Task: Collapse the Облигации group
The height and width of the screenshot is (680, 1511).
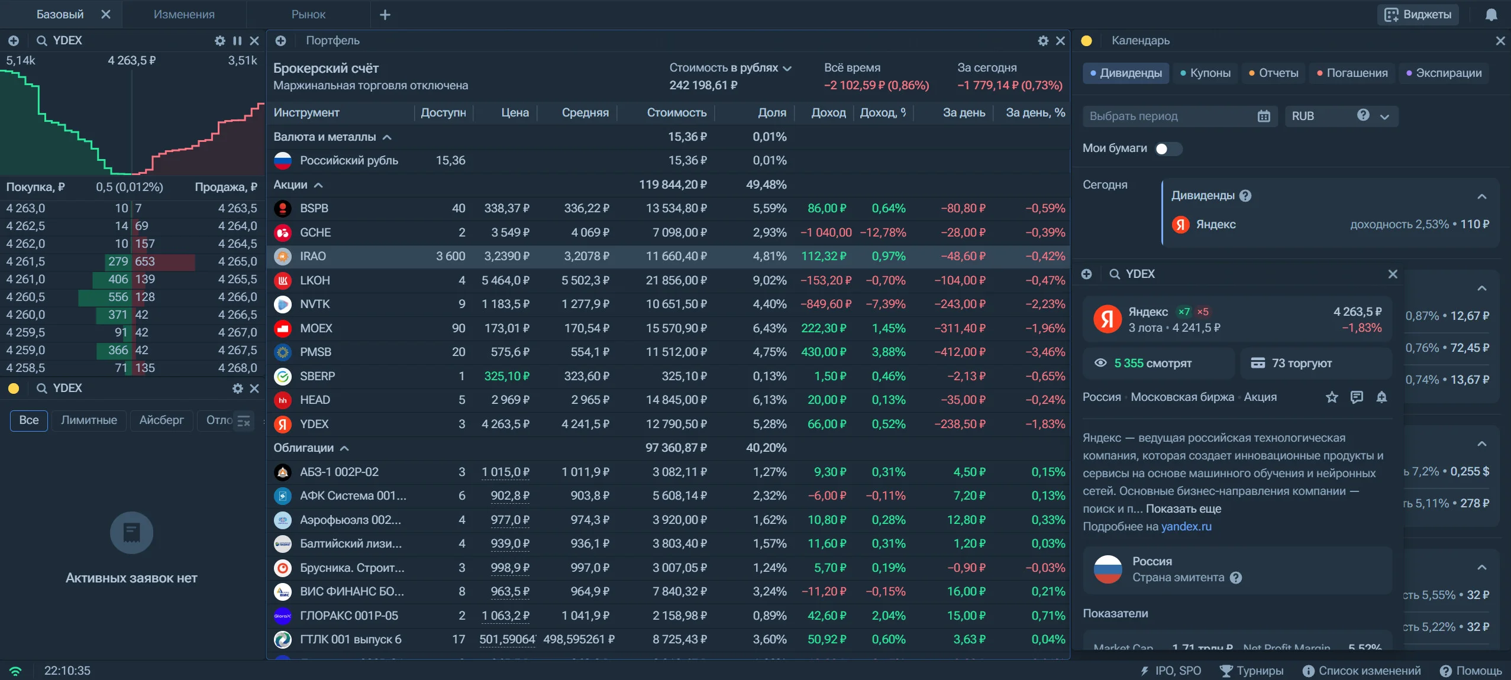Action: [344, 448]
